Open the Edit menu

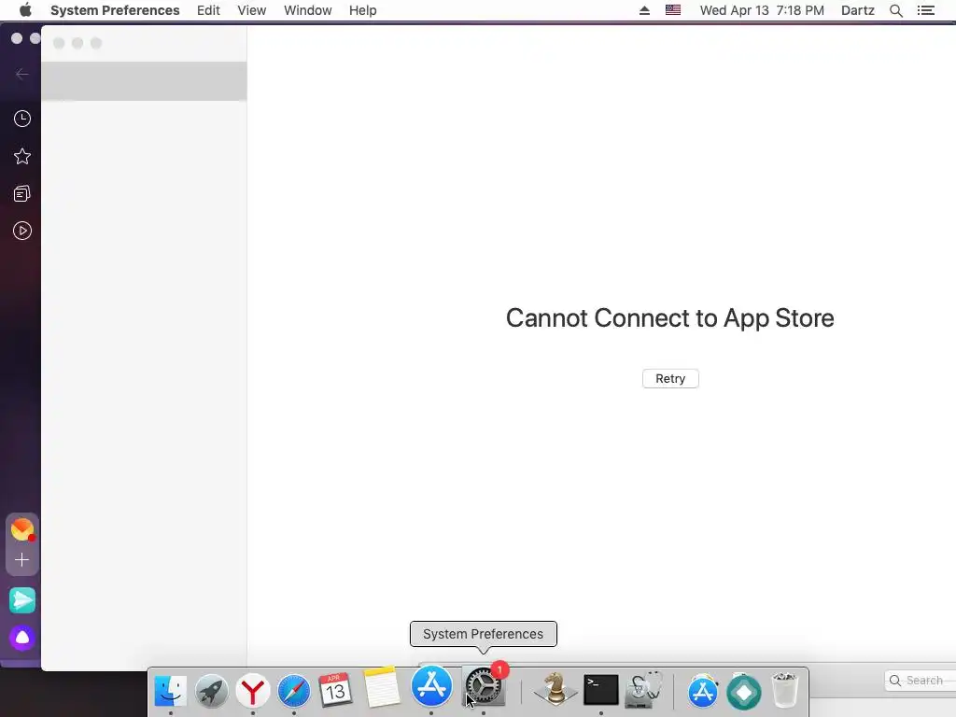[x=208, y=10]
